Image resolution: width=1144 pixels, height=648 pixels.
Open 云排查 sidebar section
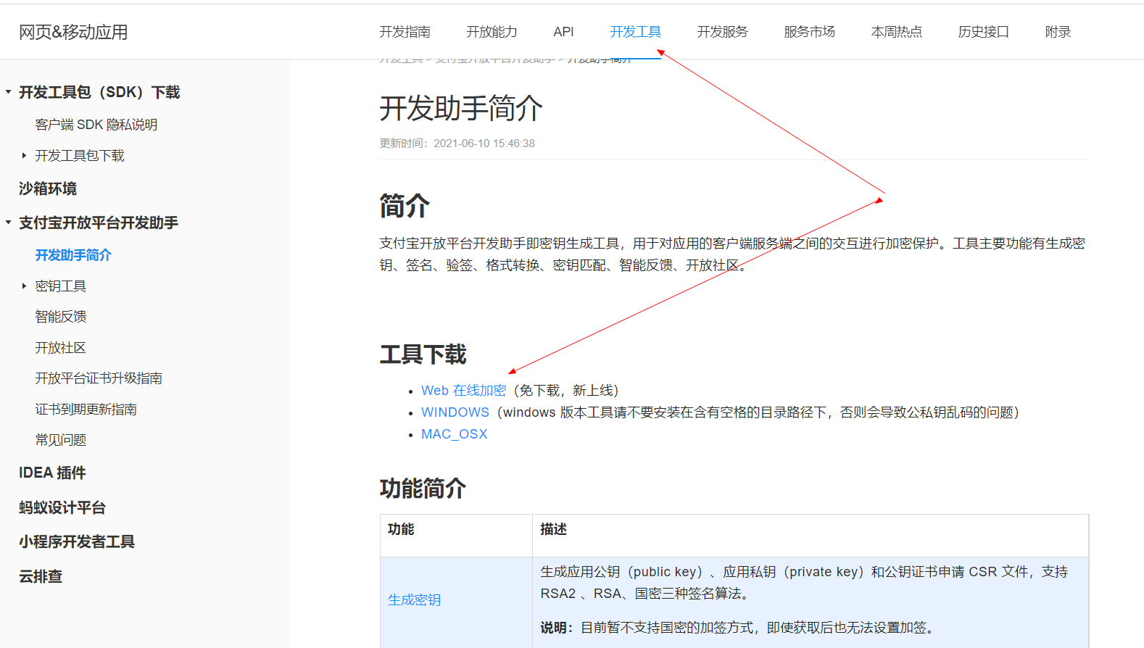click(41, 576)
